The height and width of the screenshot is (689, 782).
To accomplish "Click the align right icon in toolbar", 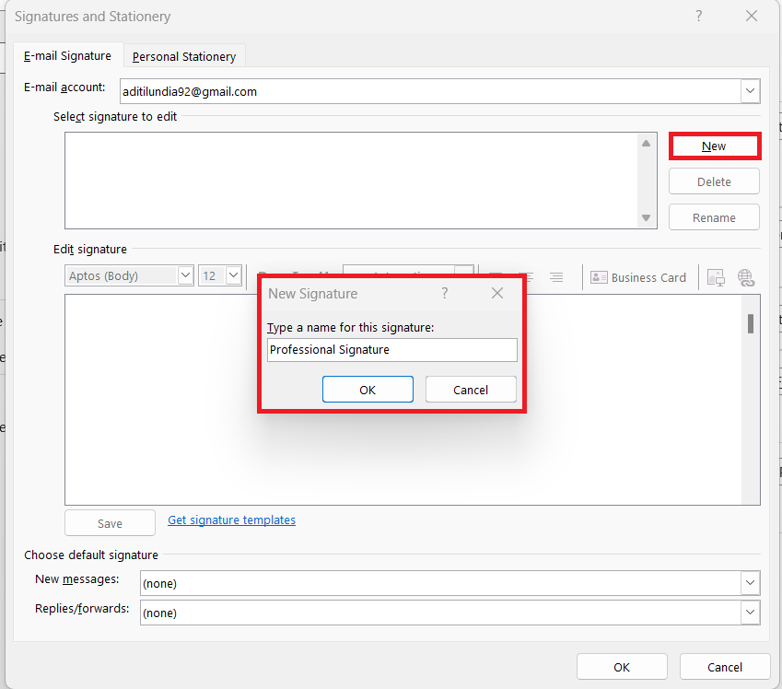I will tap(556, 277).
